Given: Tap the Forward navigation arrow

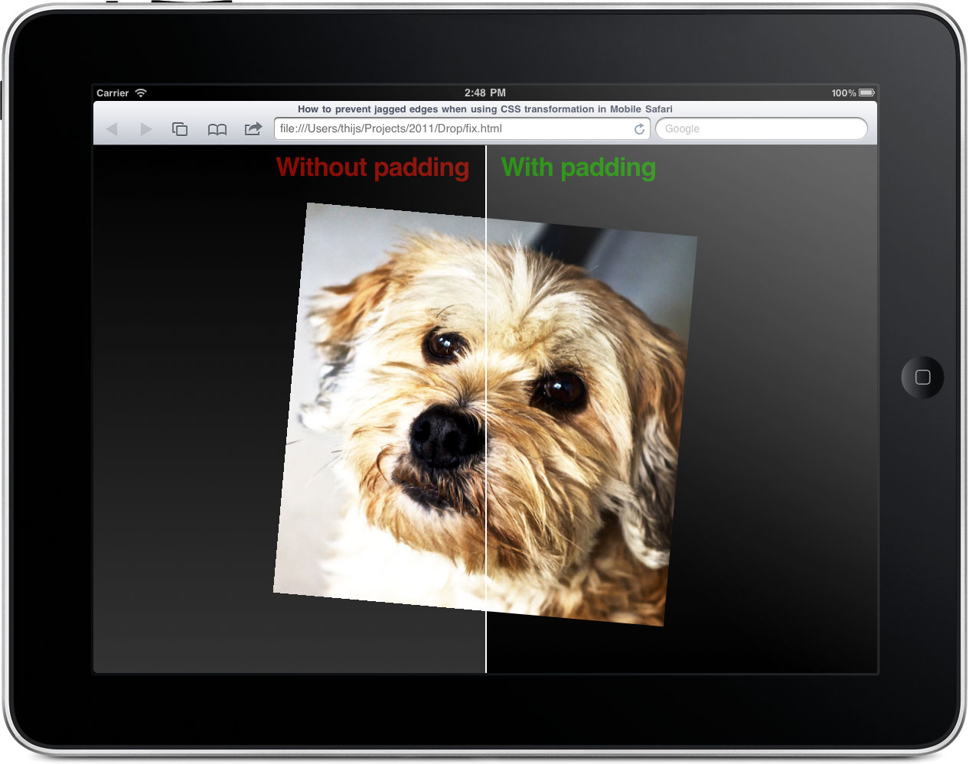Looking at the screenshot, I should tap(145, 129).
